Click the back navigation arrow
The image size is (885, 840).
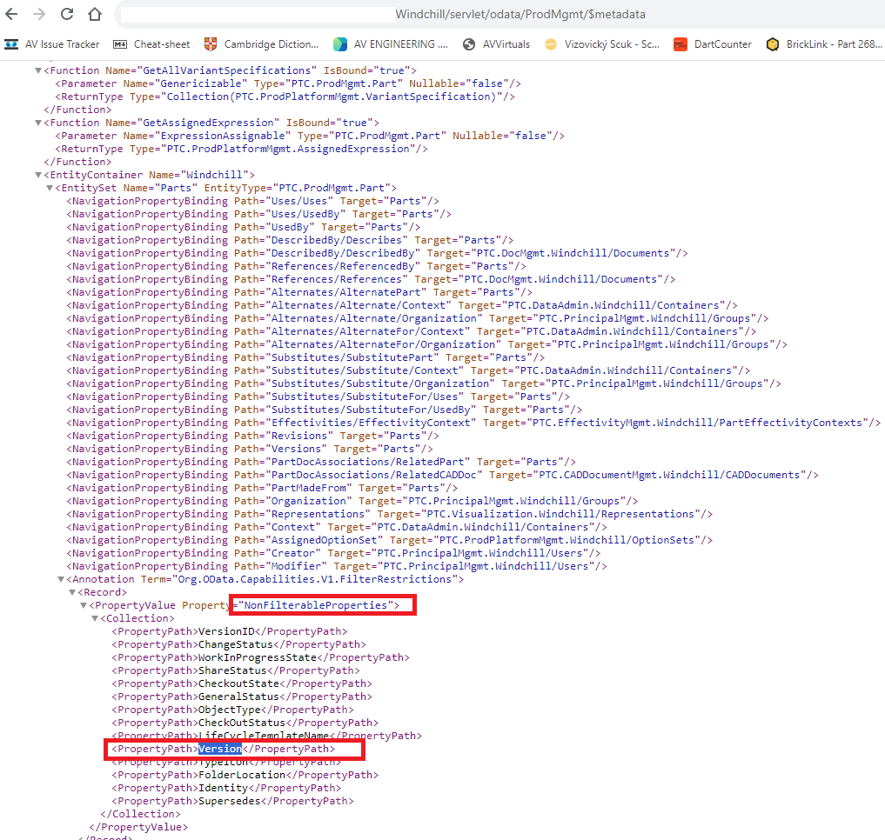[x=12, y=14]
